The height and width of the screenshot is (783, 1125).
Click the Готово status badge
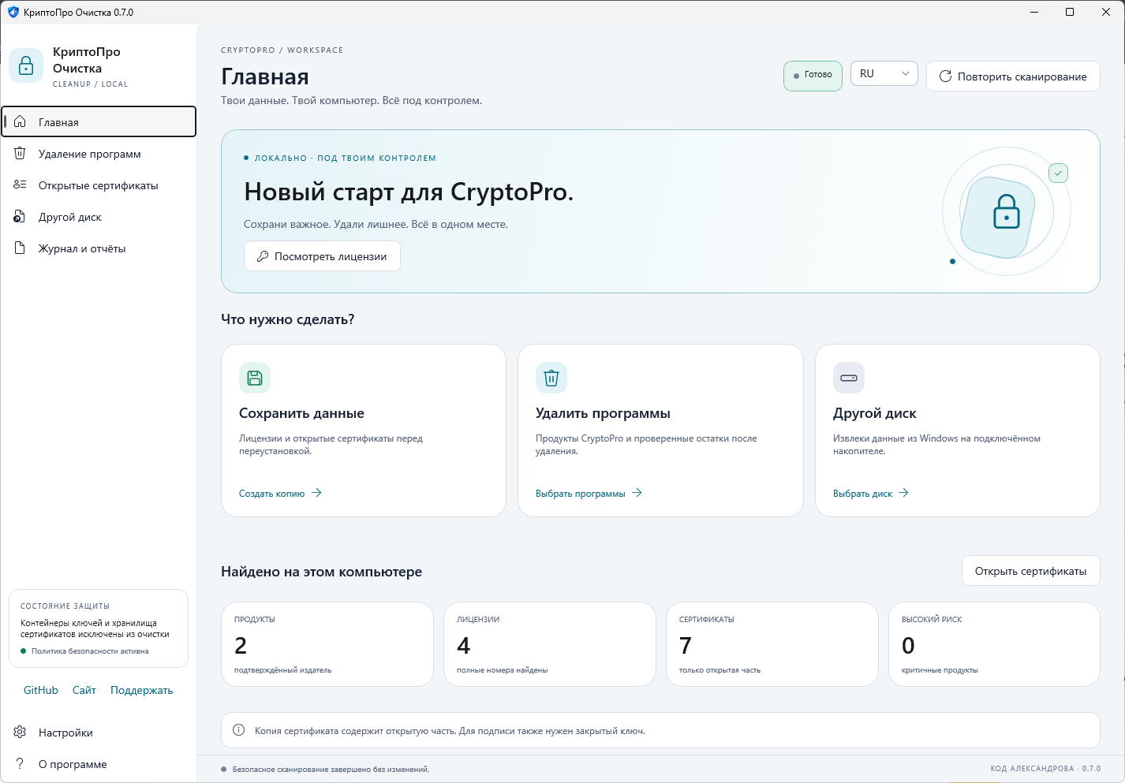pos(813,76)
